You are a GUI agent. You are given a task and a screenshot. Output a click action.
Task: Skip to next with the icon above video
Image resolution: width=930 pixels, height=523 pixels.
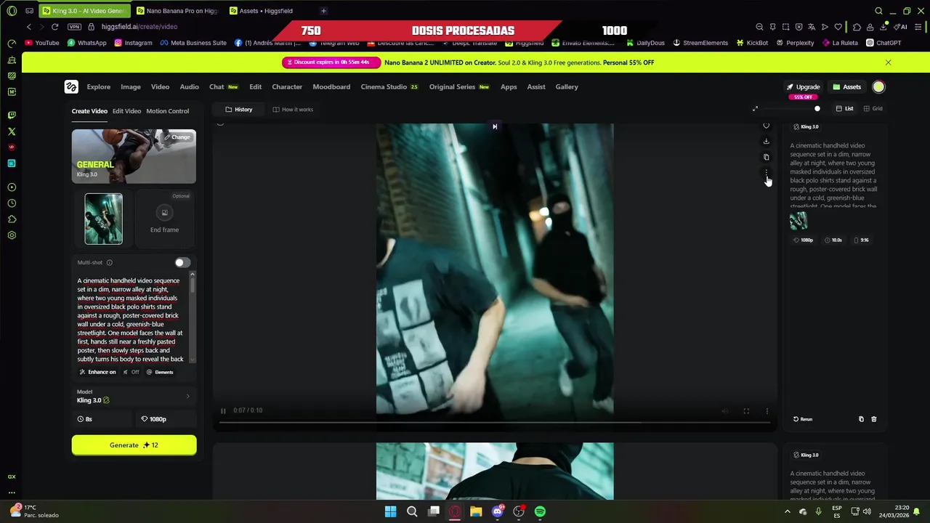coord(495,126)
